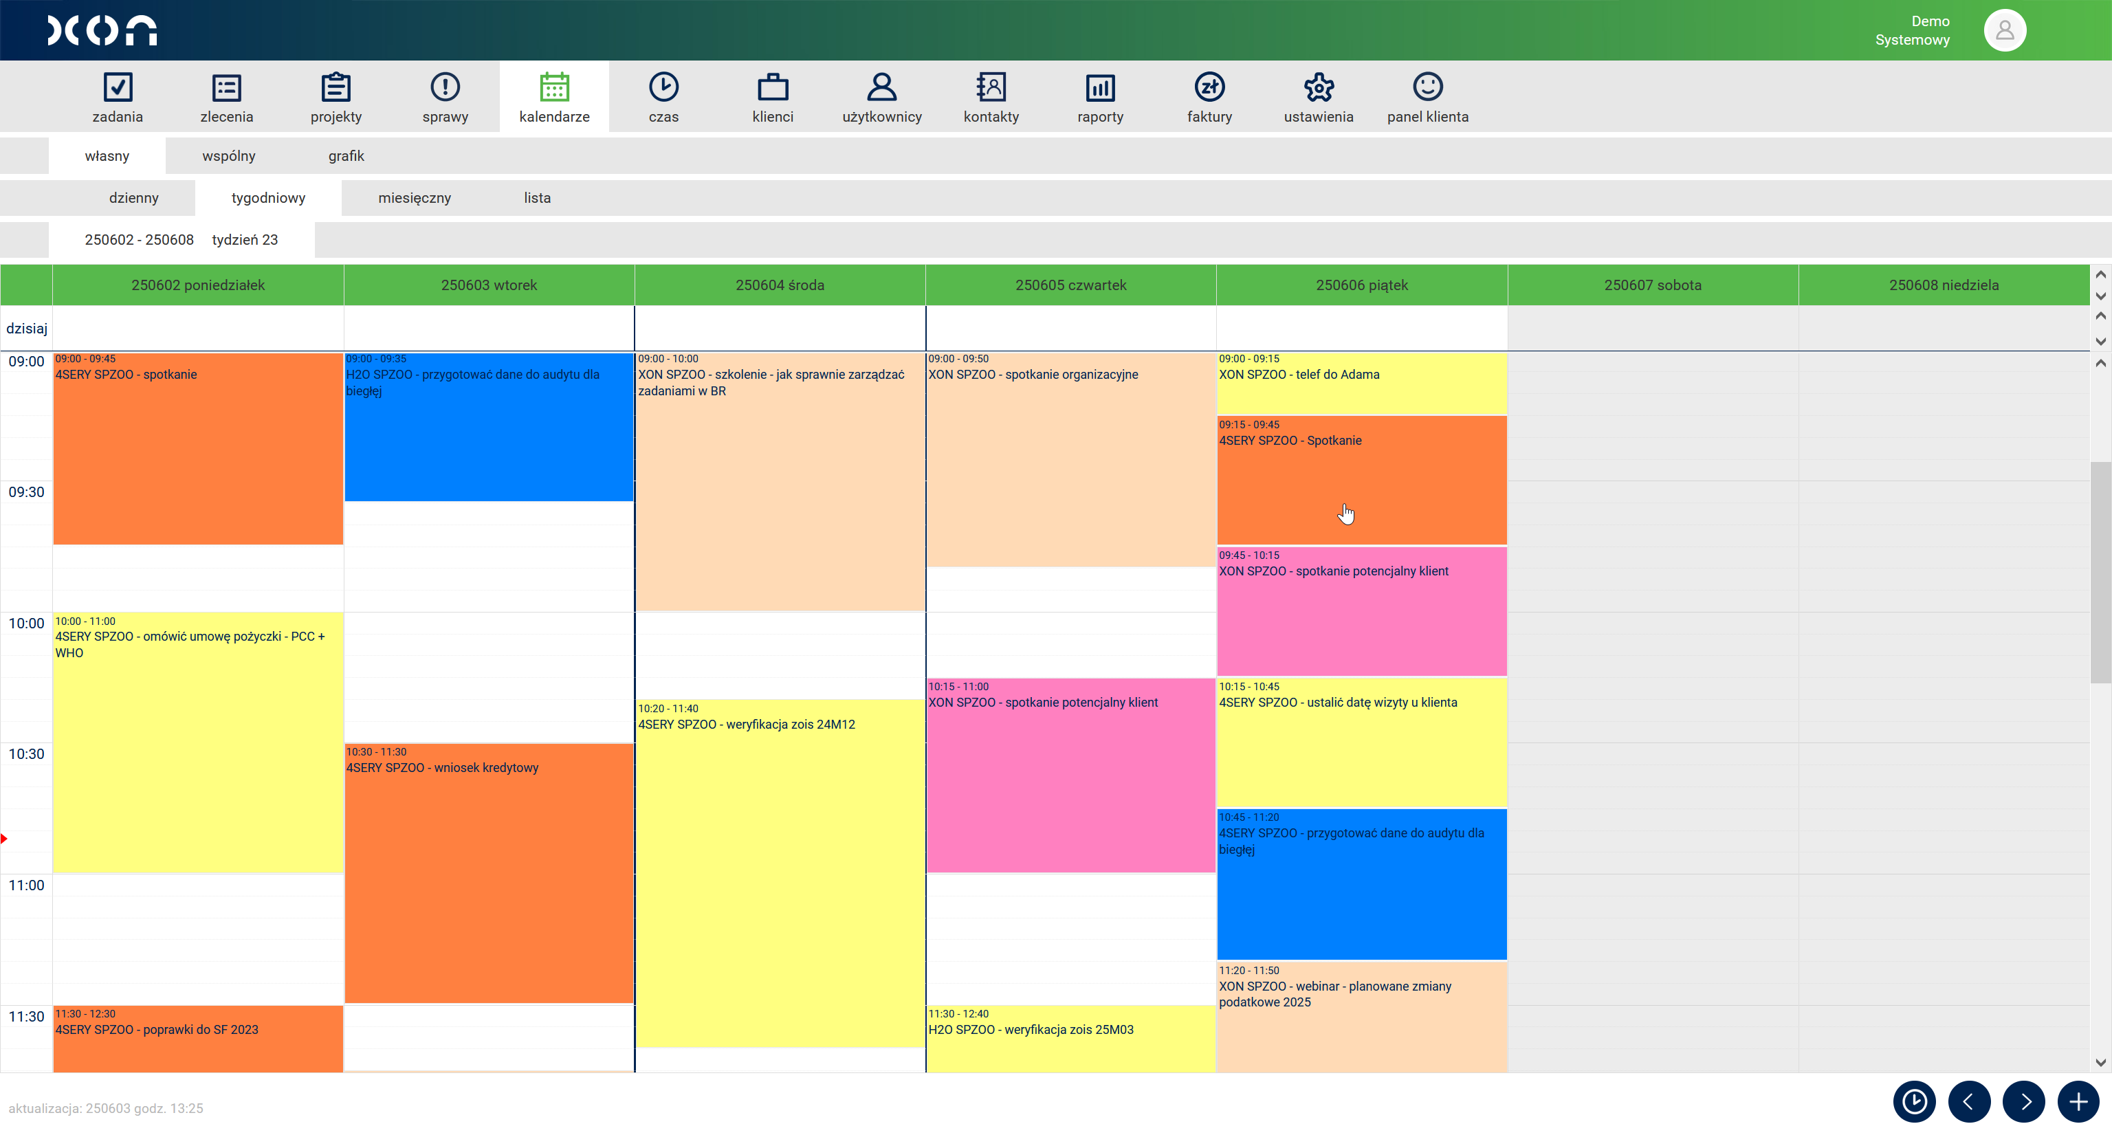The image size is (2112, 1135).
Task: Click the 250602 - 250608 date range
Action: [x=140, y=239]
